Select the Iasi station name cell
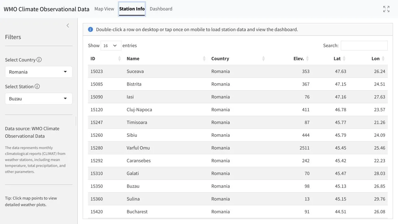 coord(130,97)
